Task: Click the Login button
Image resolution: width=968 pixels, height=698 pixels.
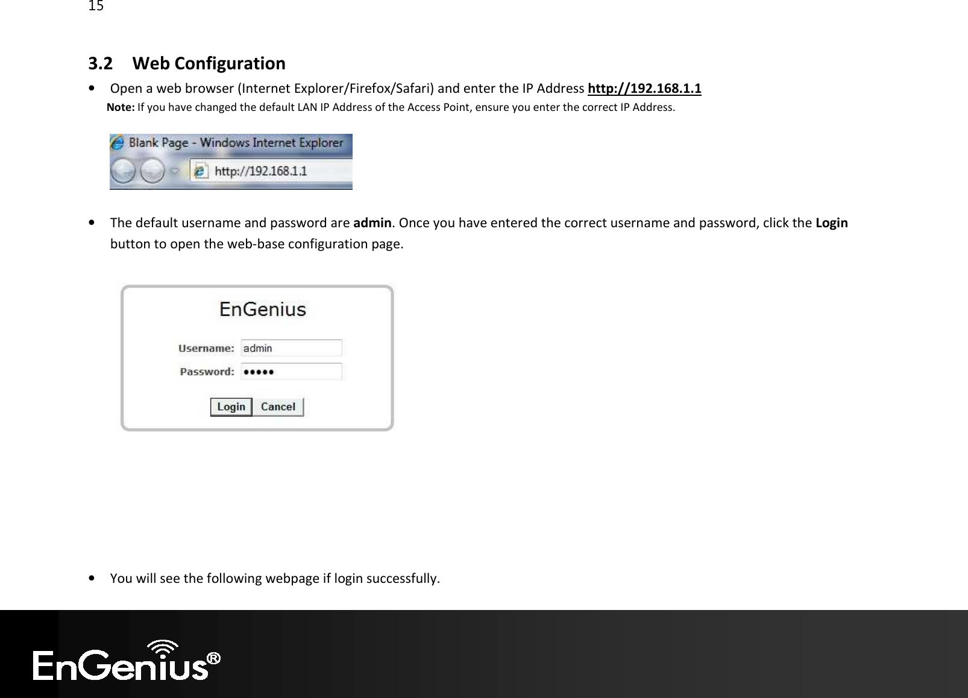Action: coord(231,407)
